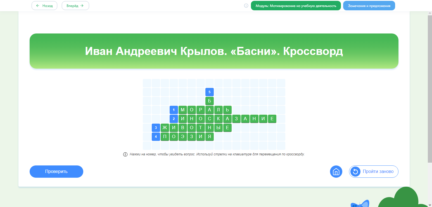Open question for clue number 3
The height and width of the screenshot is (207, 432).
coord(156,128)
